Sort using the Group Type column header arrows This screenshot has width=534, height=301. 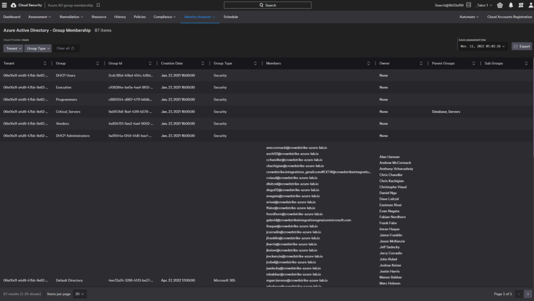coord(255,63)
